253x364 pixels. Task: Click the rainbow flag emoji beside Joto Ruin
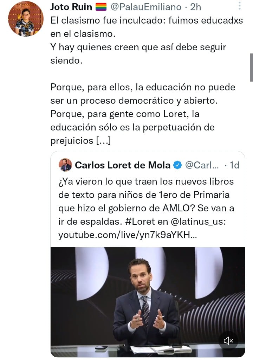click(x=101, y=7)
